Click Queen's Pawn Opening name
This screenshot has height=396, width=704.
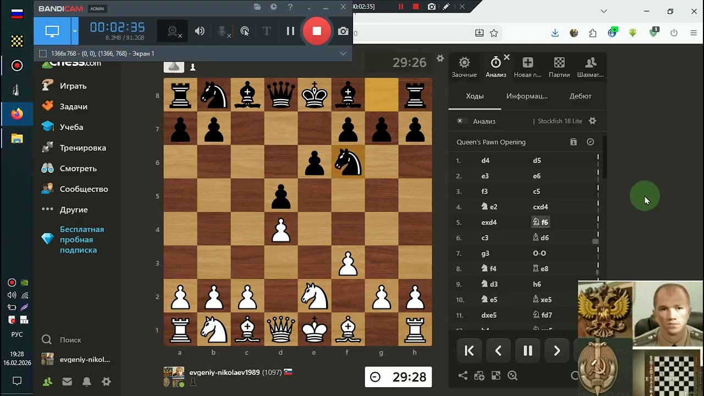click(491, 142)
